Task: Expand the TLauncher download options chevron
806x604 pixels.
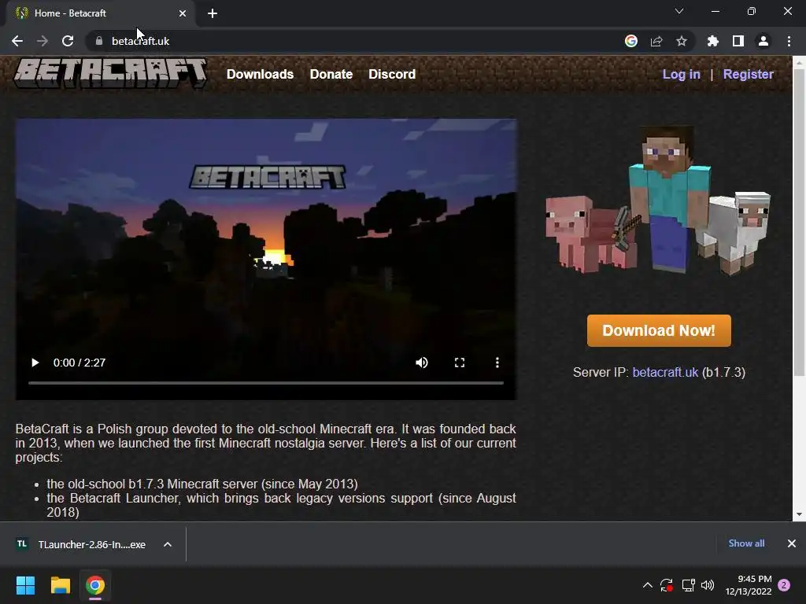Action: [x=168, y=544]
